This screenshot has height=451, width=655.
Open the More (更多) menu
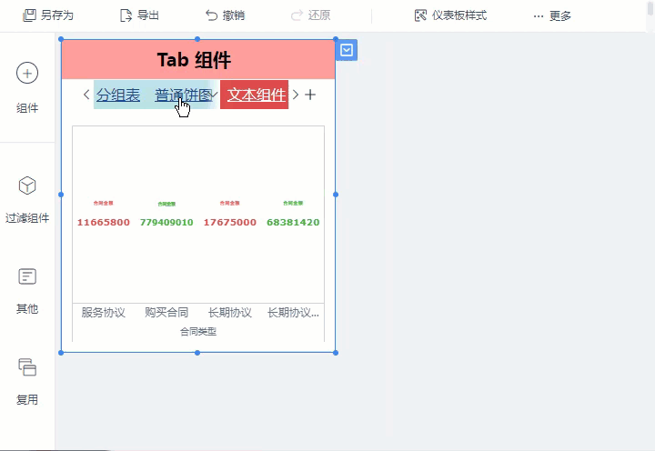(552, 15)
